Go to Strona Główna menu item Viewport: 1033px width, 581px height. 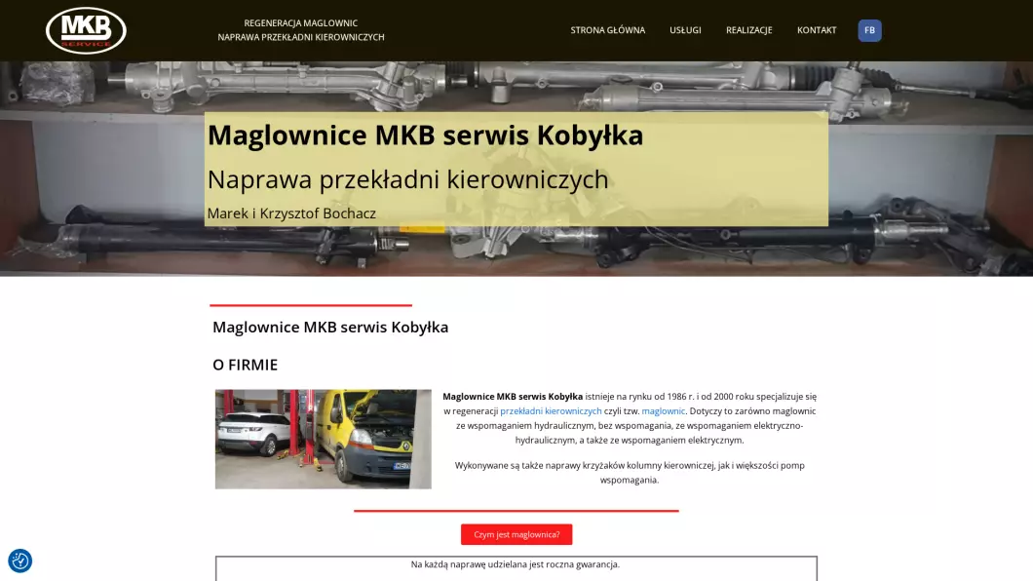pos(607,30)
